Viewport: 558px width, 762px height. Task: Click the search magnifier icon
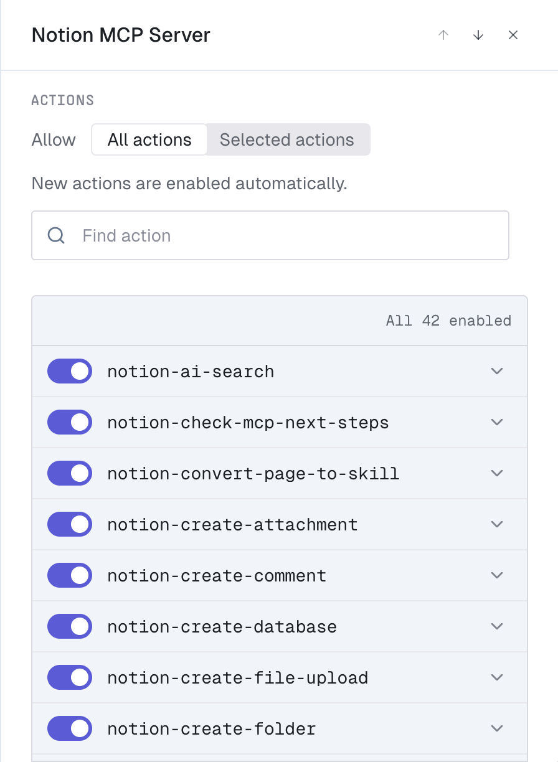[56, 235]
